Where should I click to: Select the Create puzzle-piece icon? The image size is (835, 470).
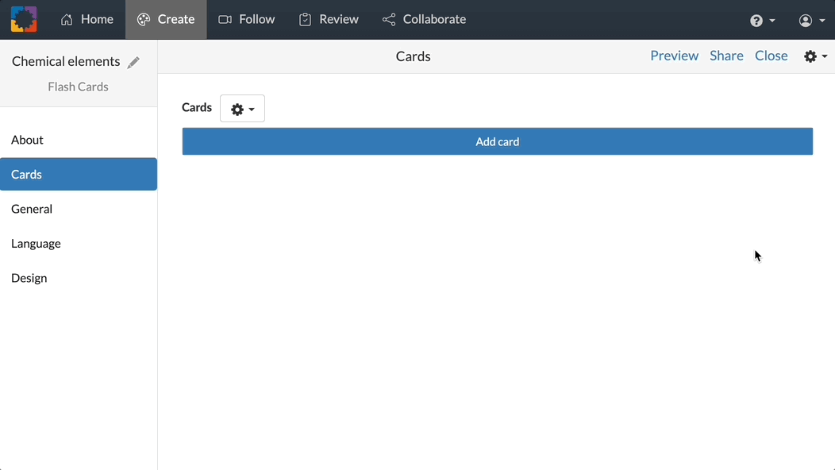144,18
